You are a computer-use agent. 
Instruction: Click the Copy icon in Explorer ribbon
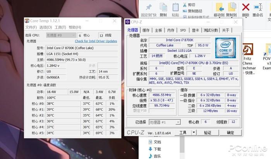163,7
